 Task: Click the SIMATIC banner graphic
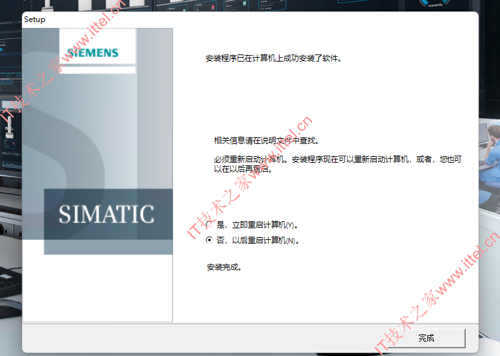(108, 214)
